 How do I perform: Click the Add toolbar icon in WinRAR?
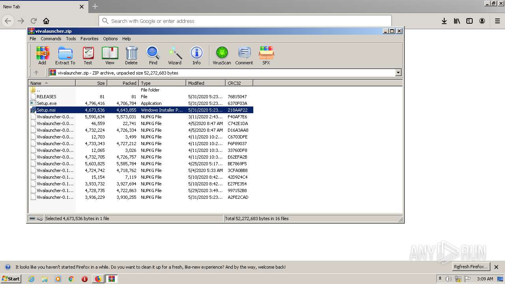(x=42, y=55)
